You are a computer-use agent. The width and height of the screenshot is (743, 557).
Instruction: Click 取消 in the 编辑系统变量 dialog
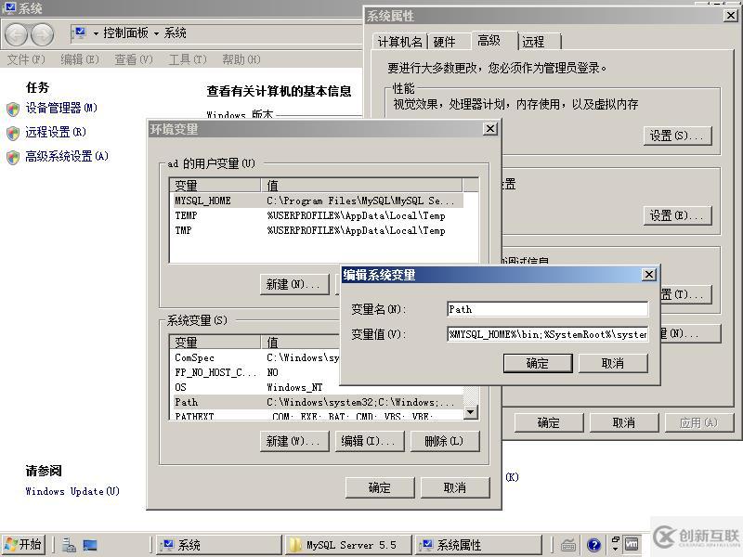(612, 363)
